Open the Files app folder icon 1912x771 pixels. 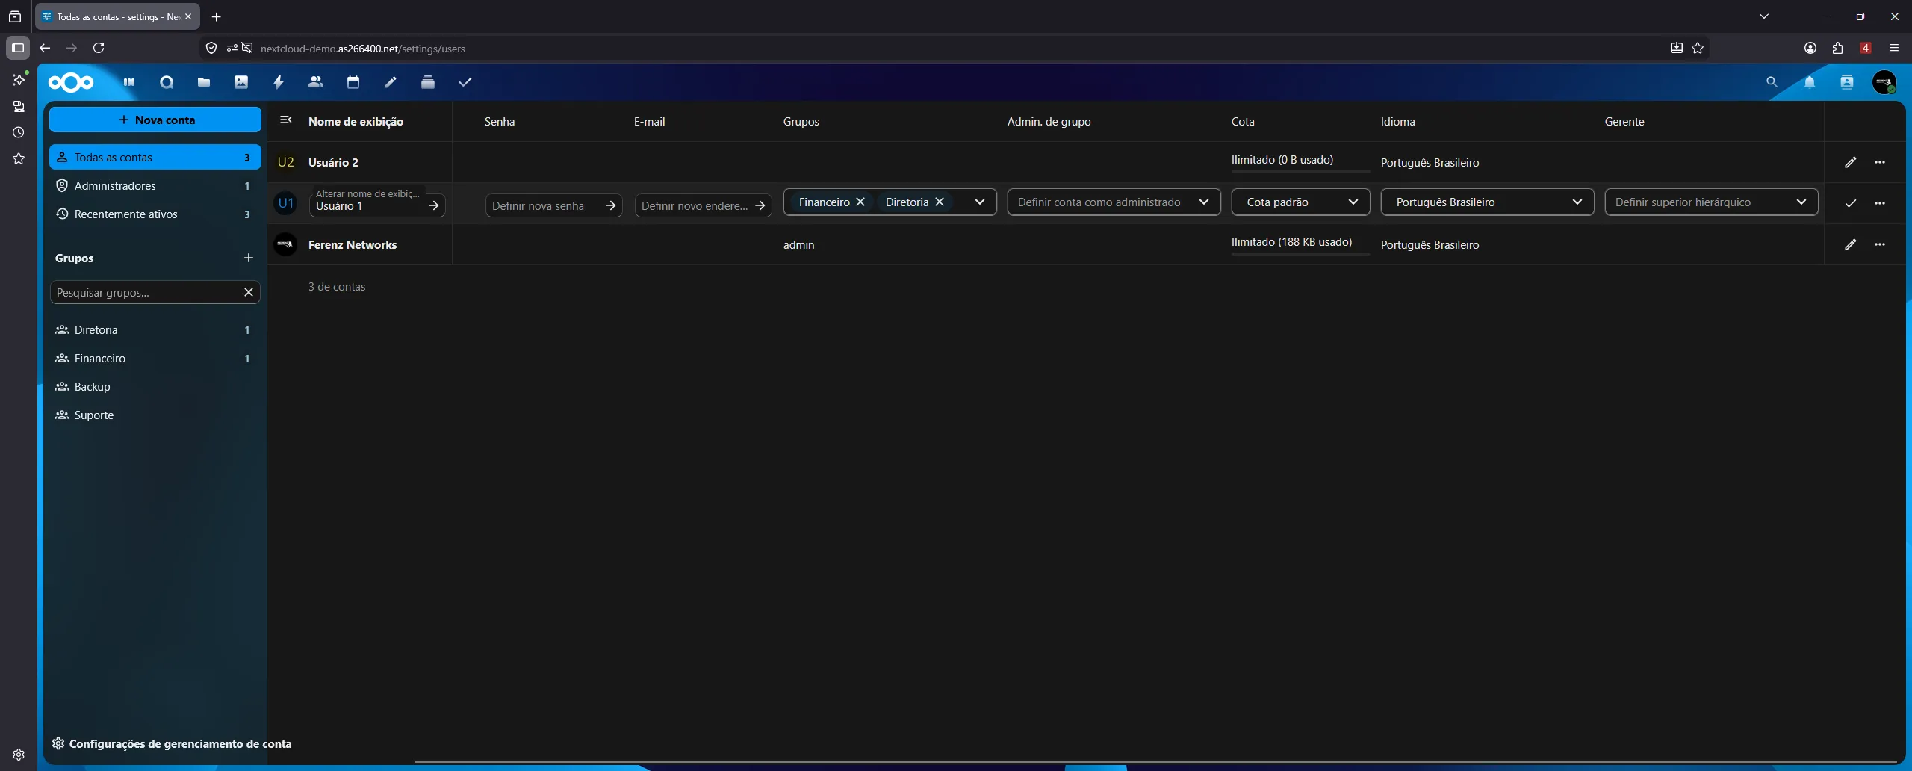[204, 82]
